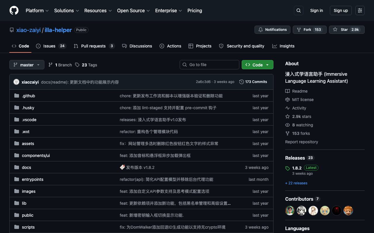Click the first contributor avatar

[x=290, y=210]
